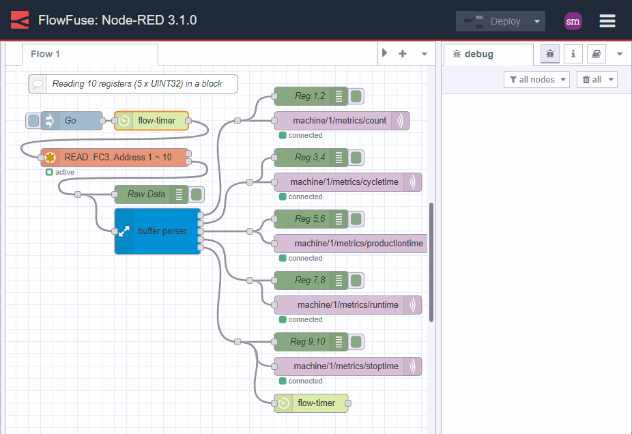Trigger the Go inject node button

(x=33, y=121)
